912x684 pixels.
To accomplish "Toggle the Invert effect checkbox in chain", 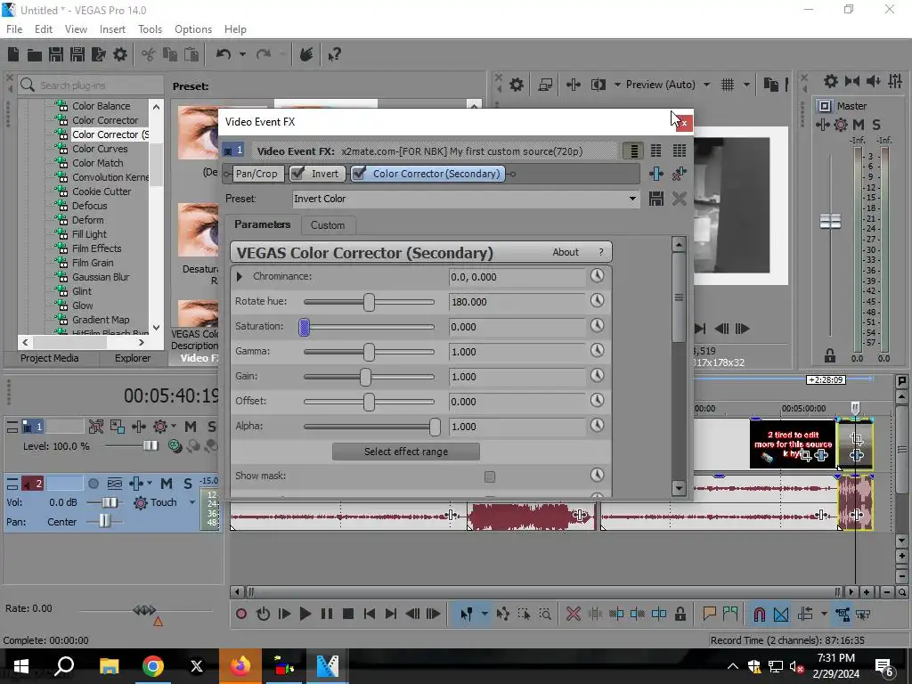I will point(297,174).
